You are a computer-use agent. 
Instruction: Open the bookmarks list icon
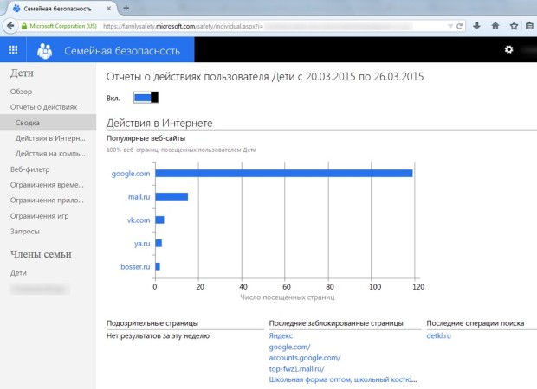click(529, 26)
